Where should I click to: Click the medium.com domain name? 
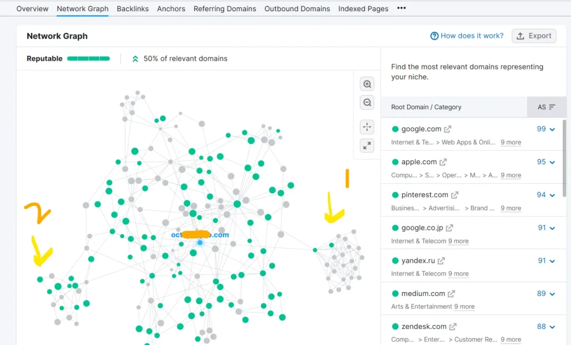tap(423, 294)
